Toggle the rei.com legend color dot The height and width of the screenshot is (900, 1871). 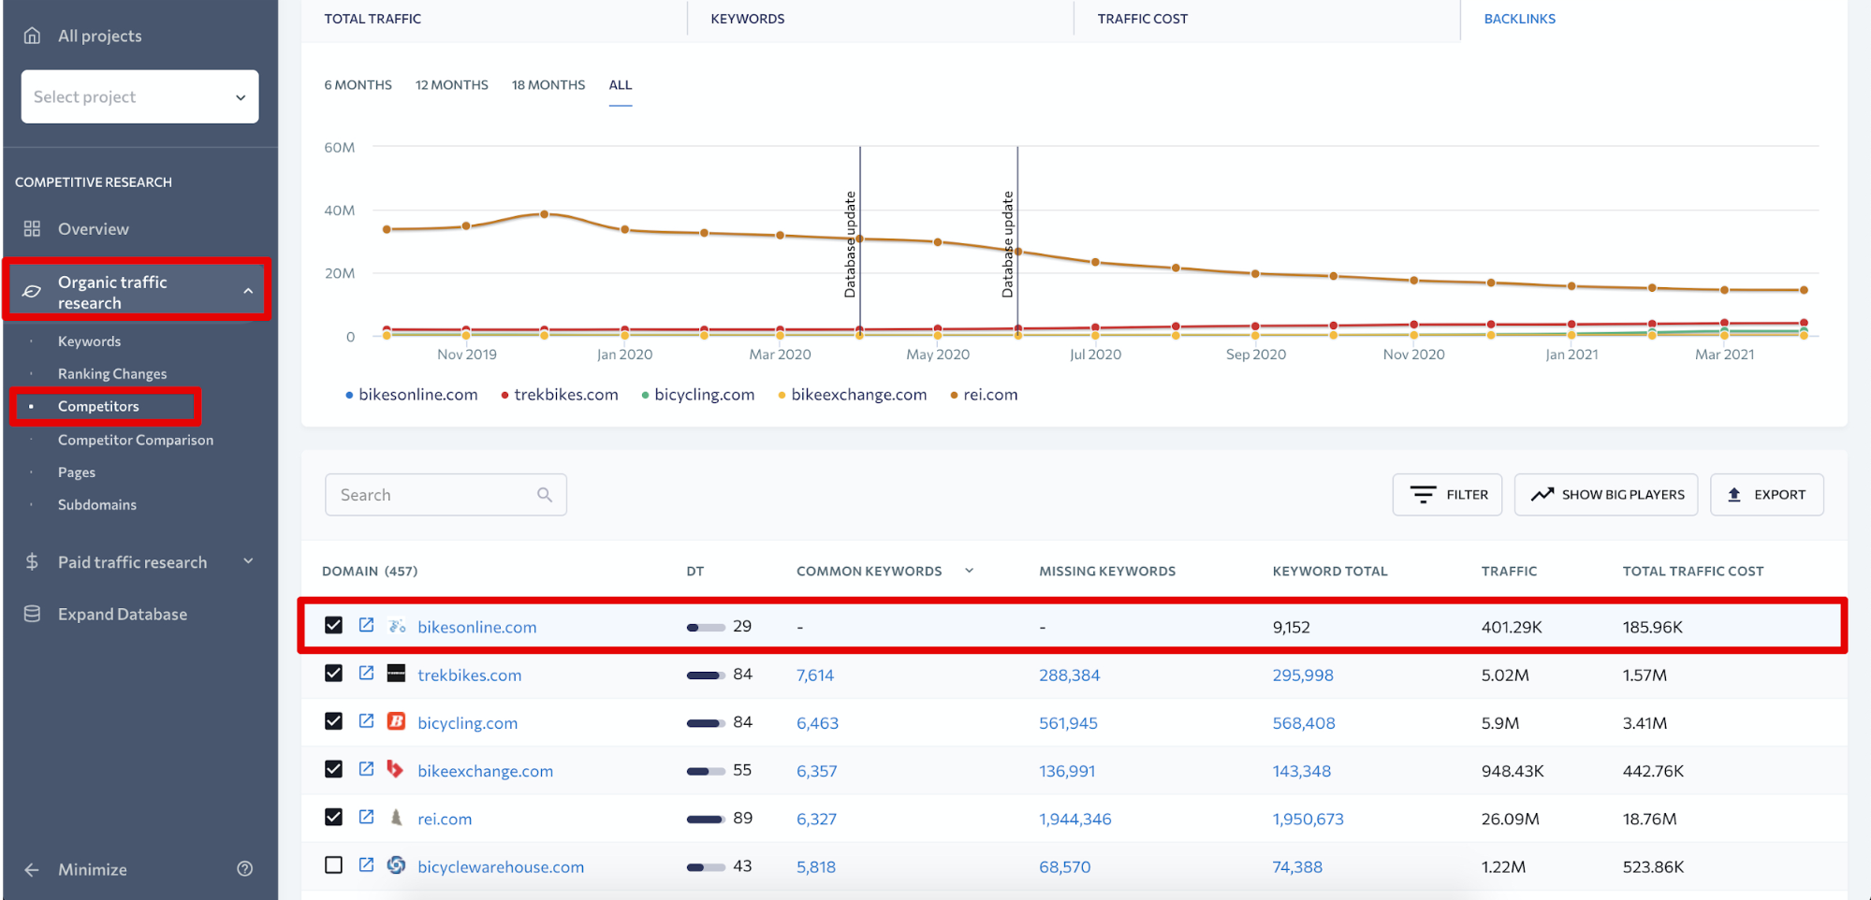[x=954, y=396]
